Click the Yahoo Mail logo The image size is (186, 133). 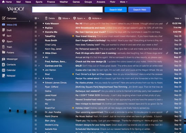click(x=15, y=9)
